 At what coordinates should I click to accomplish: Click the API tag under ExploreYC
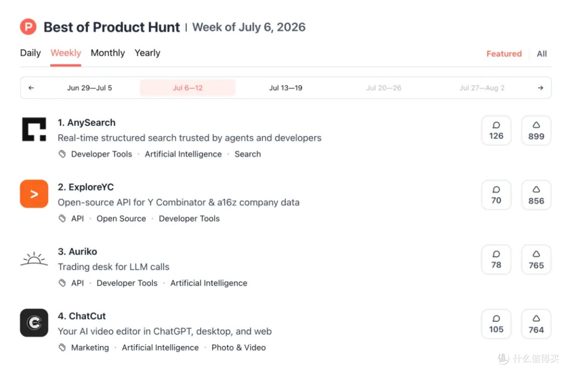click(x=77, y=218)
